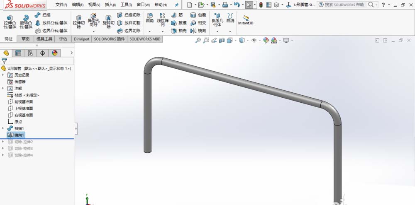Click the Draft (拔模) tool
Image resolution: width=415 pixels, height=205 pixels.
tap(178, 23)
